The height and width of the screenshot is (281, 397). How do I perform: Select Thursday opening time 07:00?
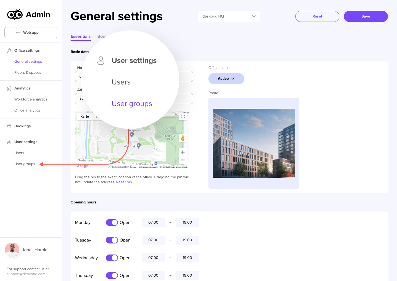(x=153, y=275)
